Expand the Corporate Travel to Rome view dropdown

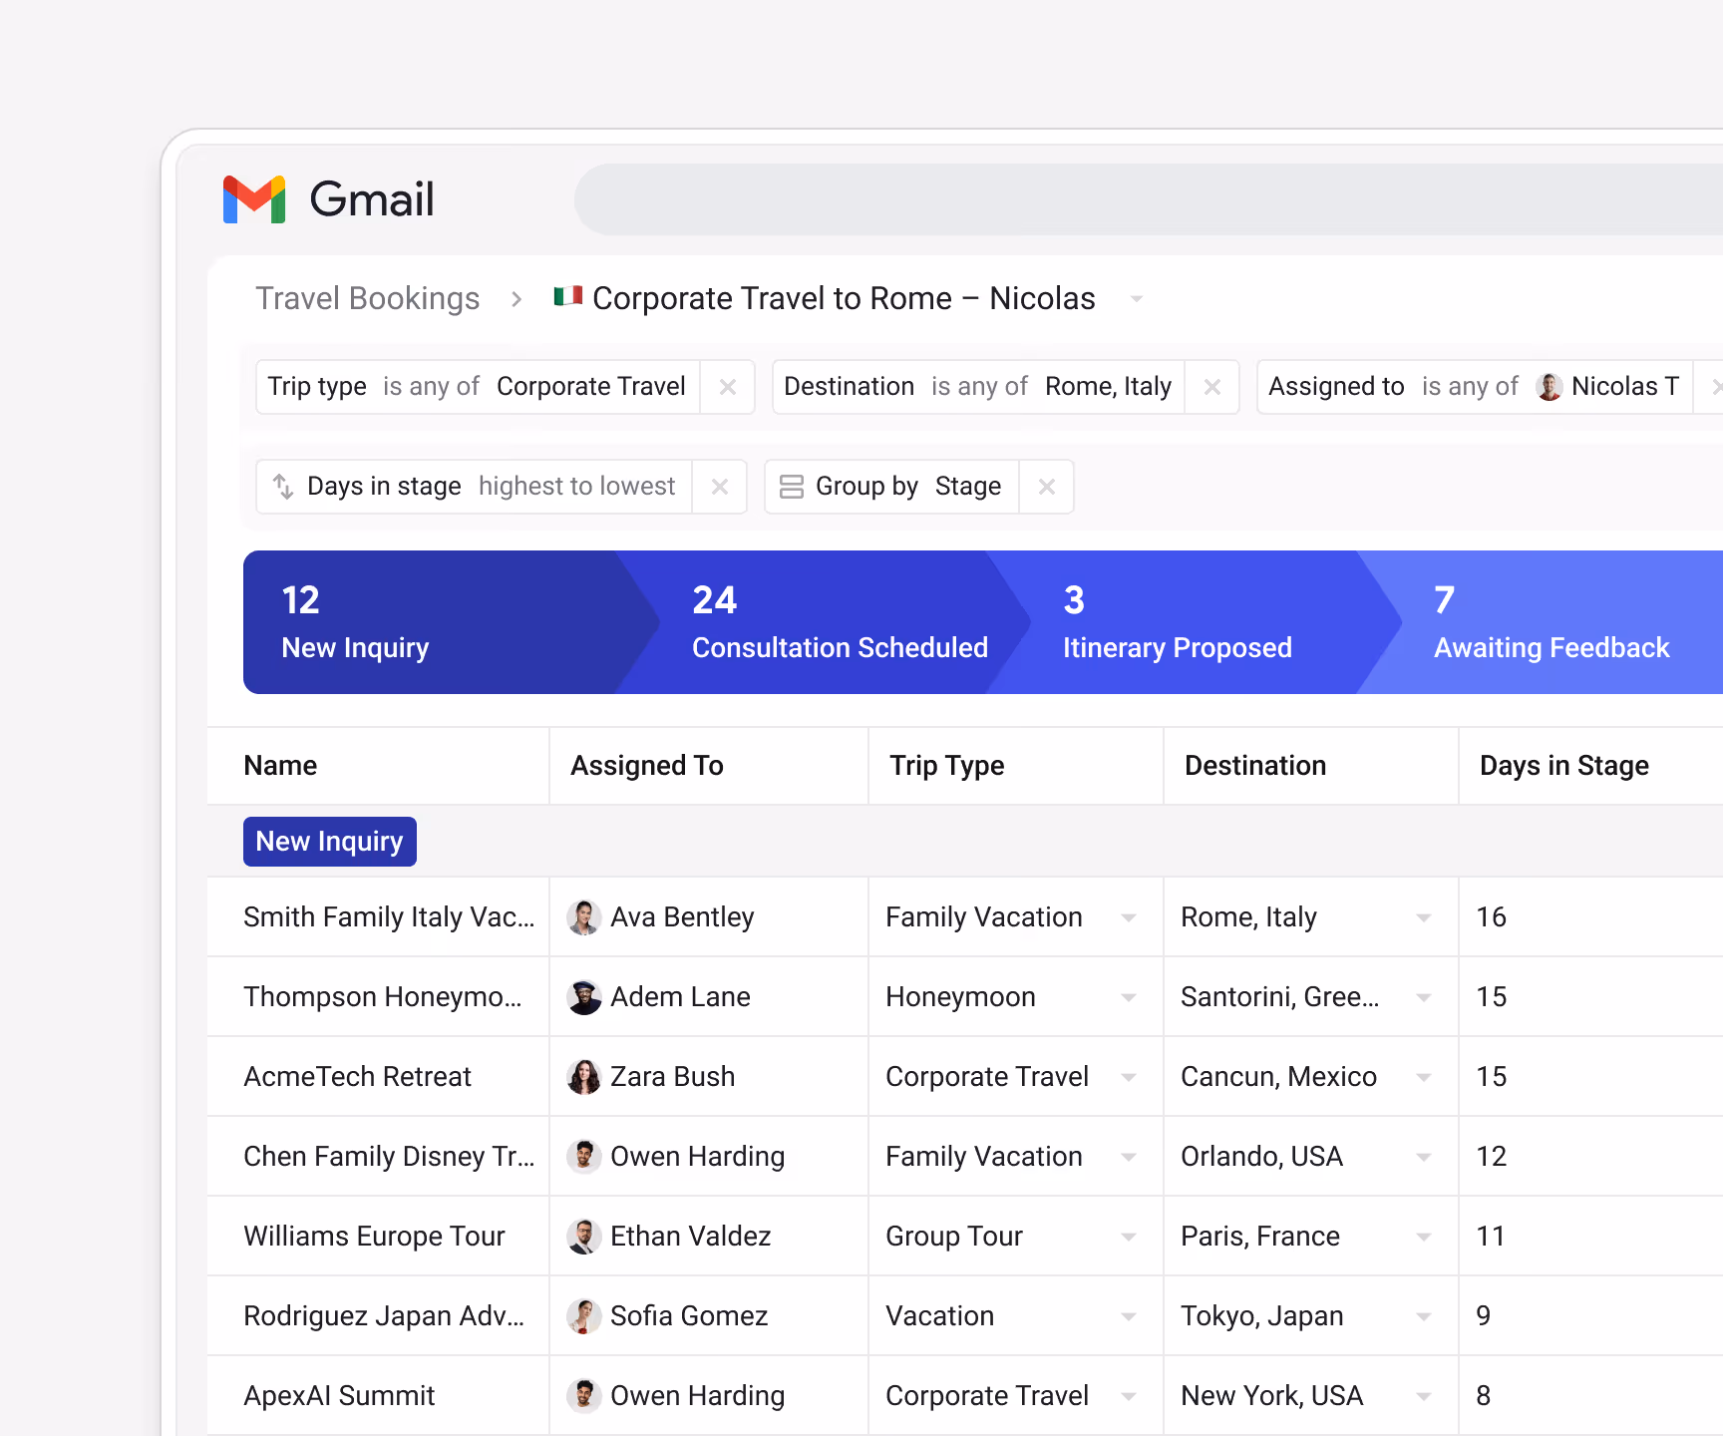1136,299
